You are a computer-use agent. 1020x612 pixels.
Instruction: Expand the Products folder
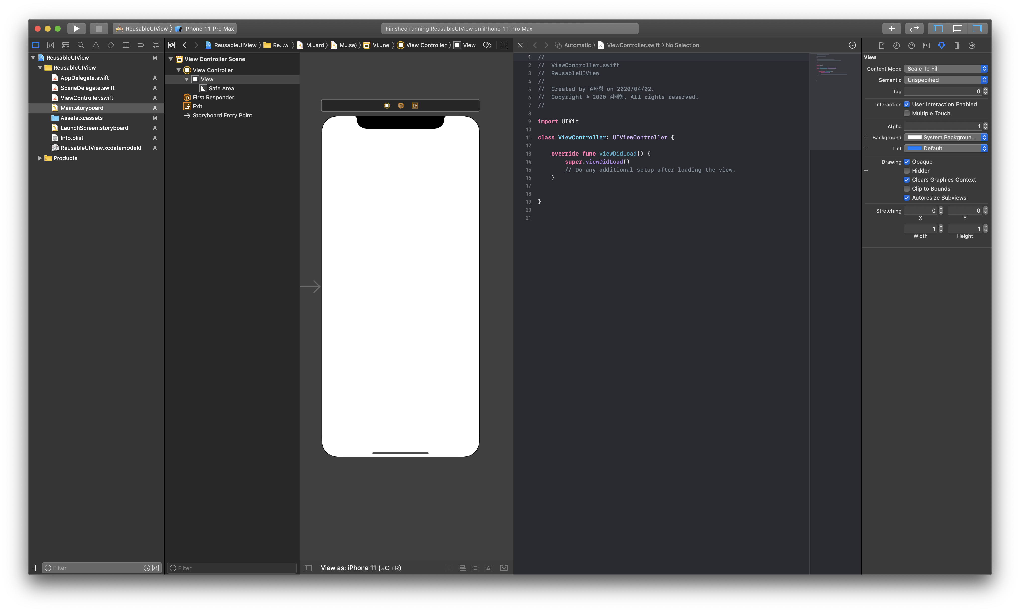40,158
